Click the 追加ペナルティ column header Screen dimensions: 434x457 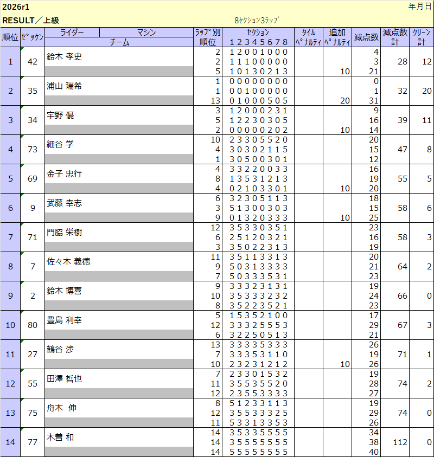pos(337,37)
